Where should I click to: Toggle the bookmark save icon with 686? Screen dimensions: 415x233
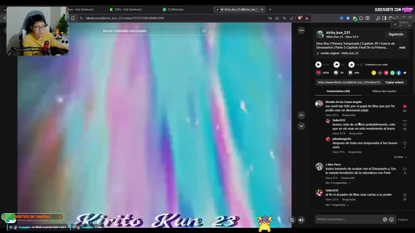pyautogui.click(x=350, y=73)
